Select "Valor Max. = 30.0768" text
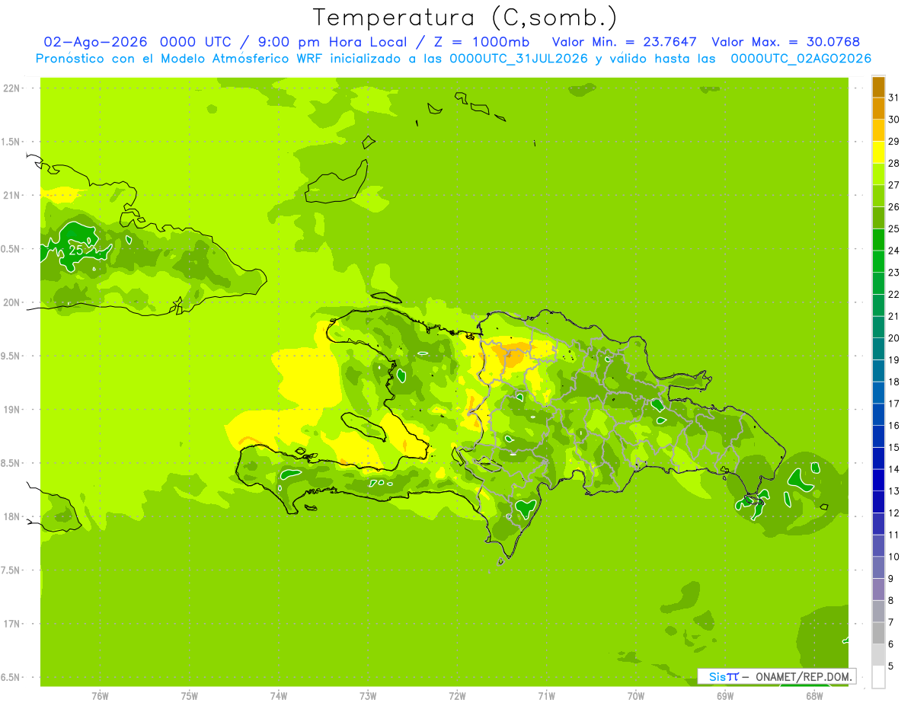The height and width of the screenshot is (706, 914). [786, 42]
